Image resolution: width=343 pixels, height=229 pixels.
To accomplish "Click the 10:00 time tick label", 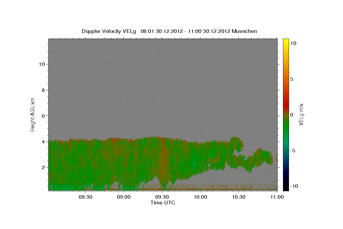I will [x=200, y=197].
